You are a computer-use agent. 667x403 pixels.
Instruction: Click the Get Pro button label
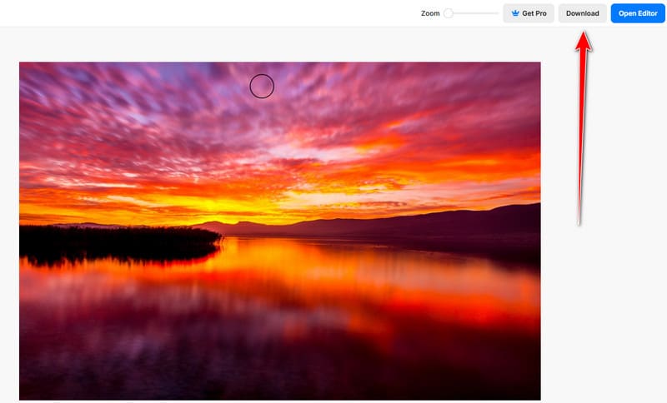click(x=534, y=13)
